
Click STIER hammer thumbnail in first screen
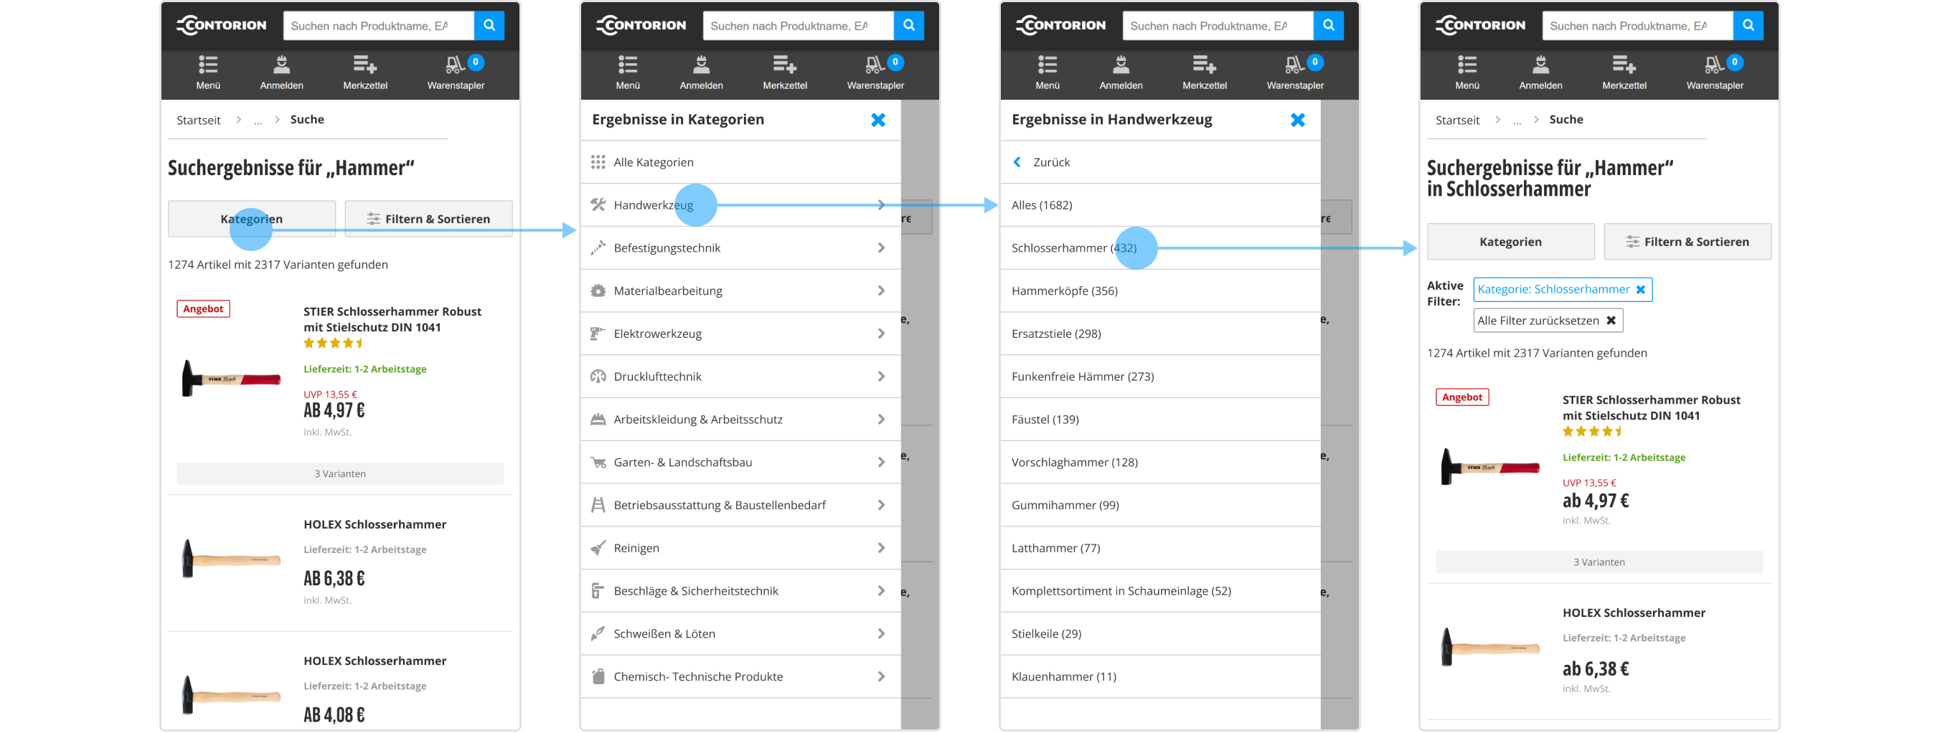tap(231, 379)
